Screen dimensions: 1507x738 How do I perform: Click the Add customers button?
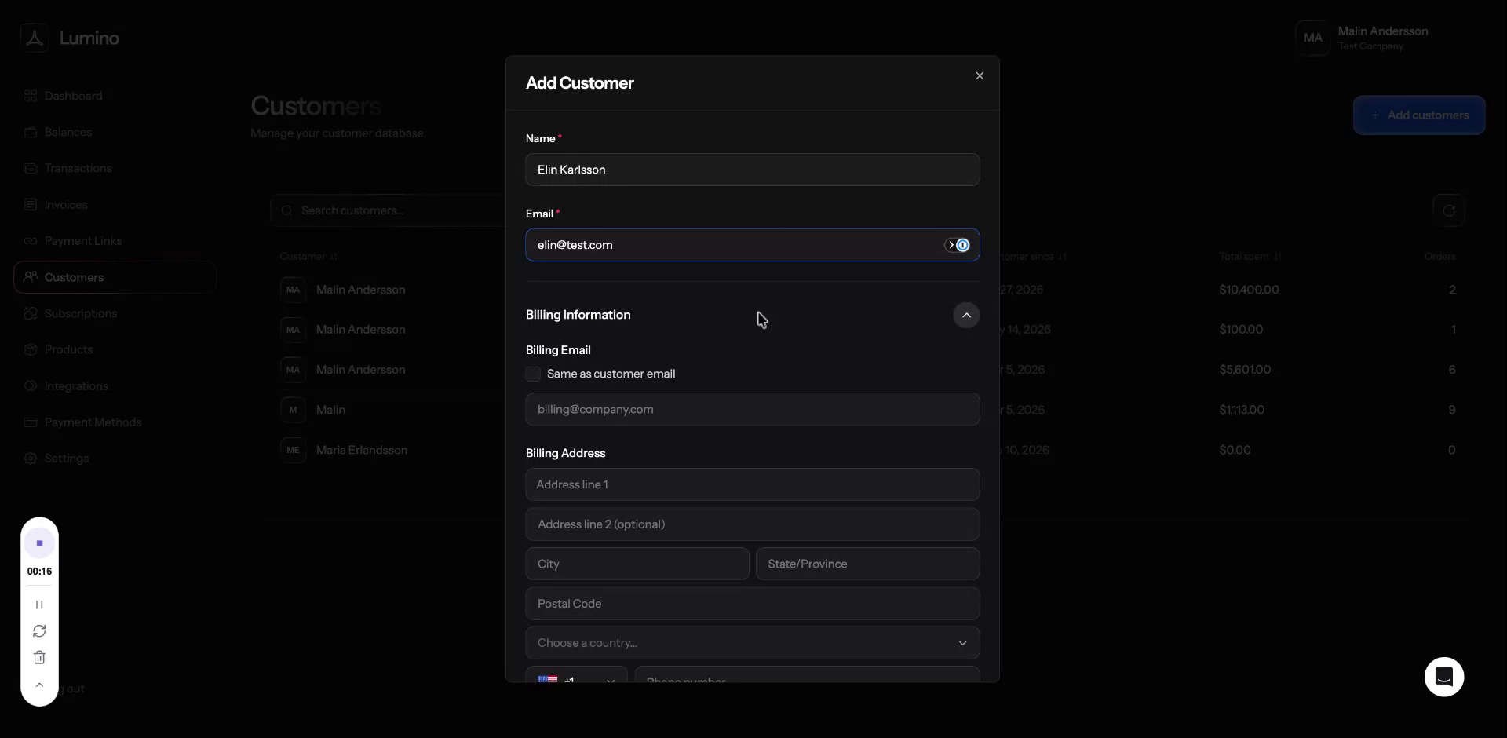pos(1419,115)
